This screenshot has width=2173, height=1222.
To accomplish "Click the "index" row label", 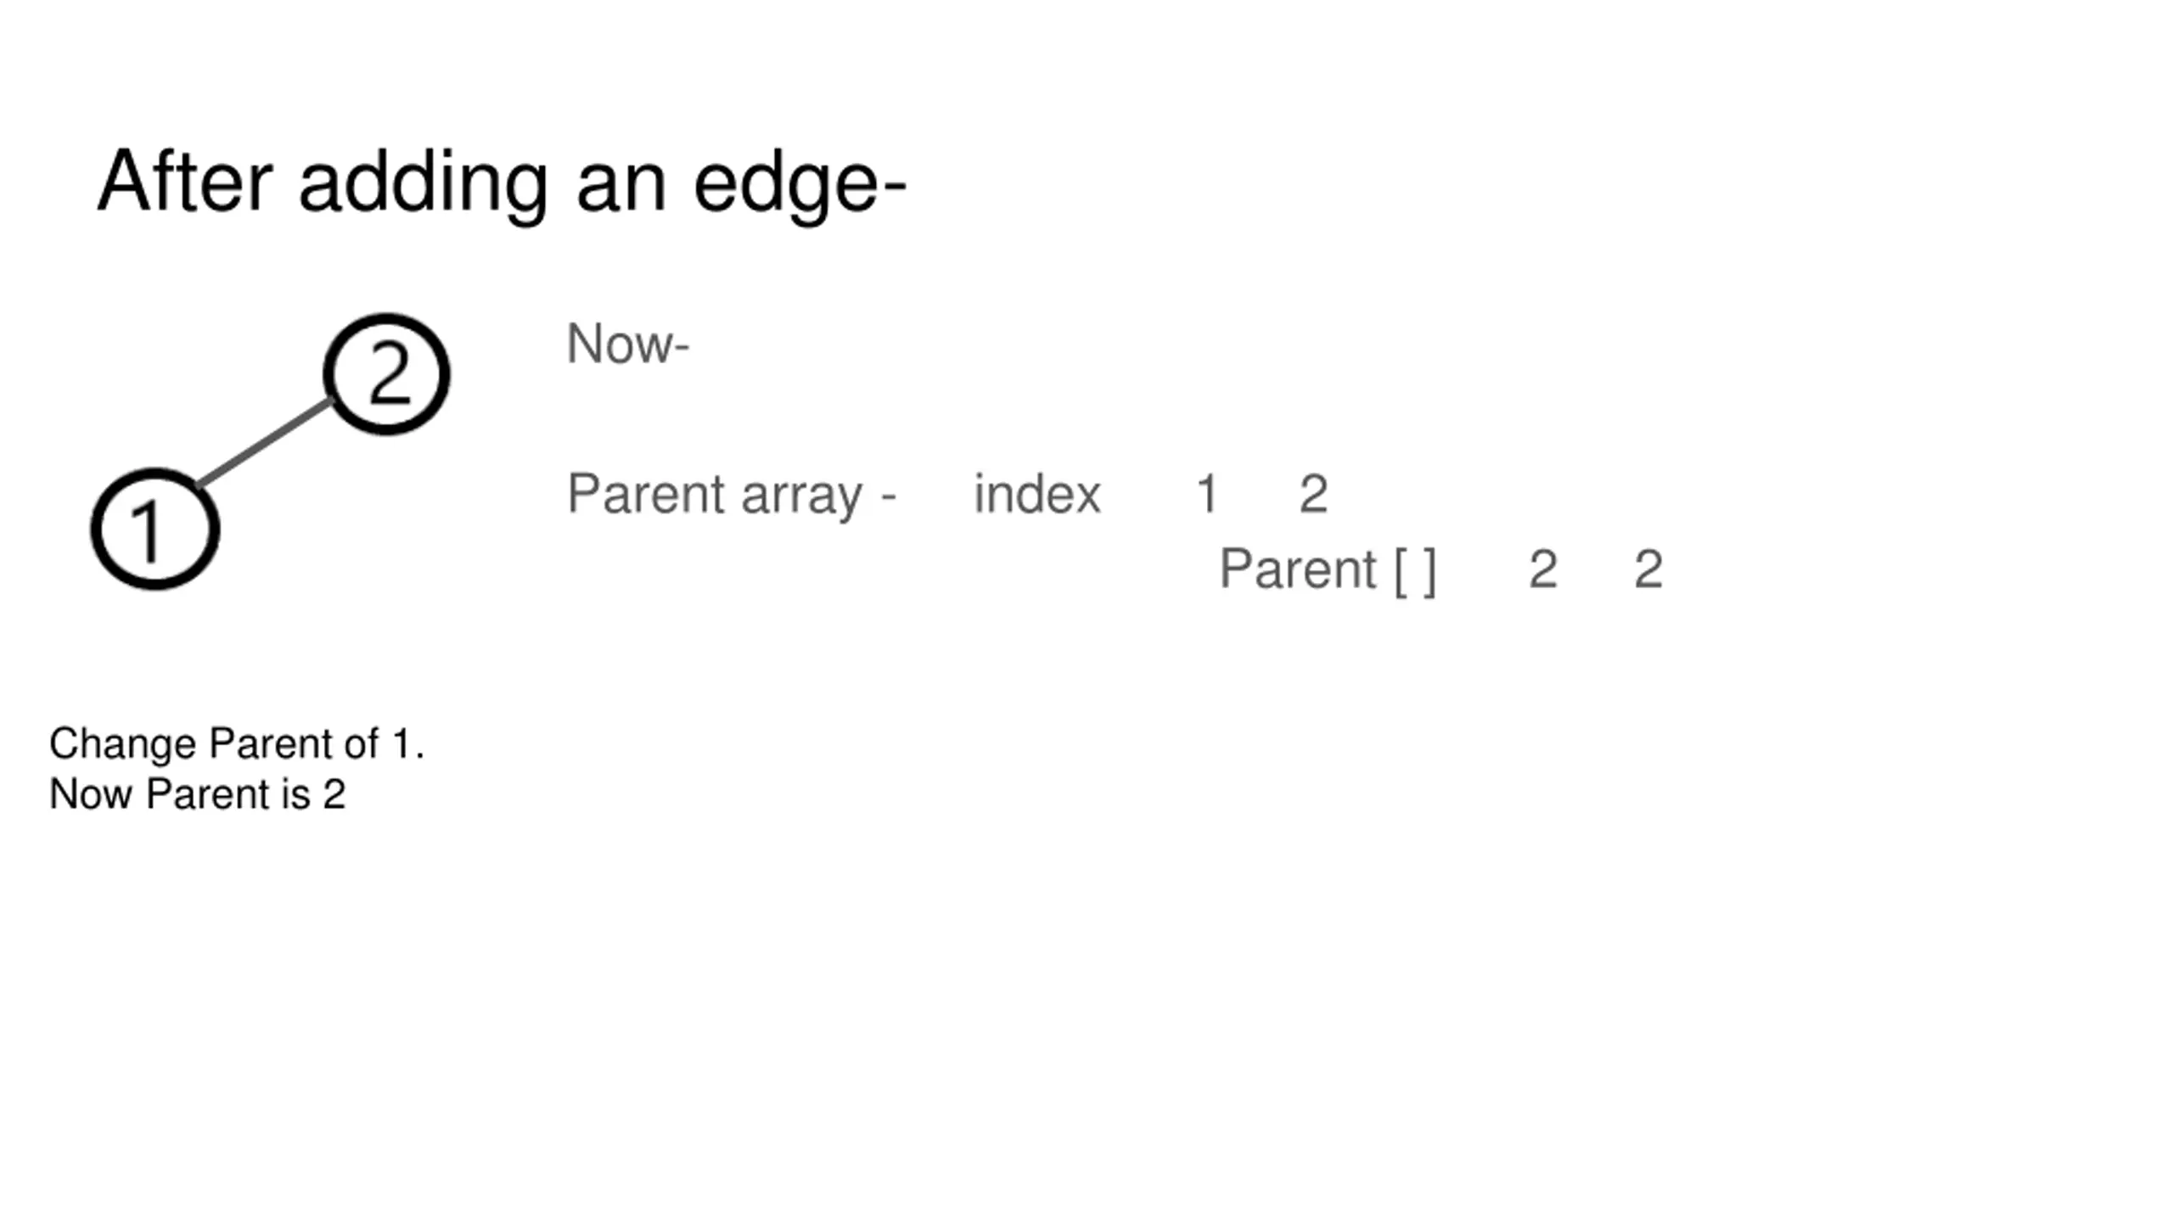I will (1036, 494).
